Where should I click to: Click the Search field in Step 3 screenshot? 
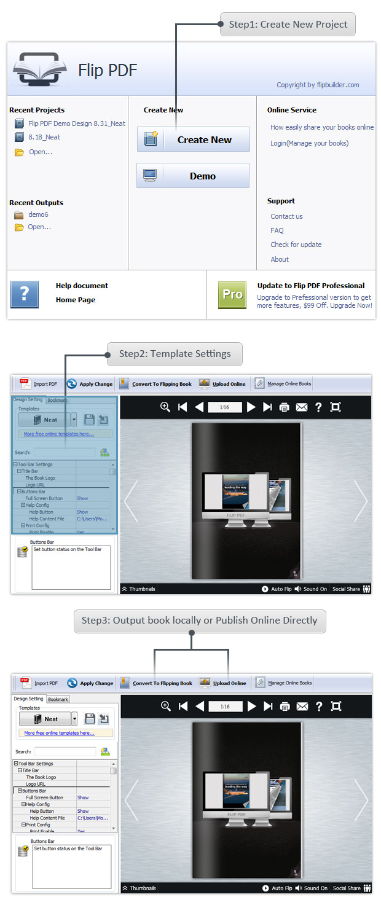[x=65, y=751]
